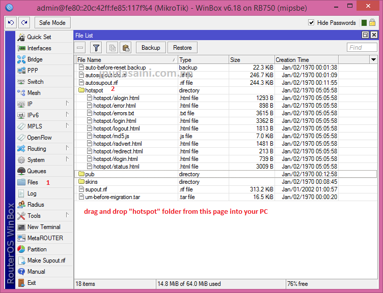383x293 pixels.
Task: Open the Log sidebar icon
Action: 21,193
